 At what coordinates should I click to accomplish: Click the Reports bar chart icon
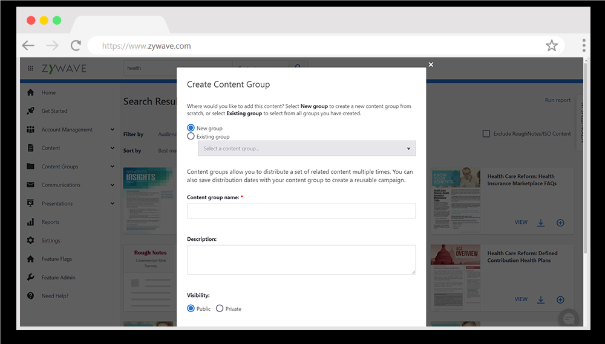[30, 222]
